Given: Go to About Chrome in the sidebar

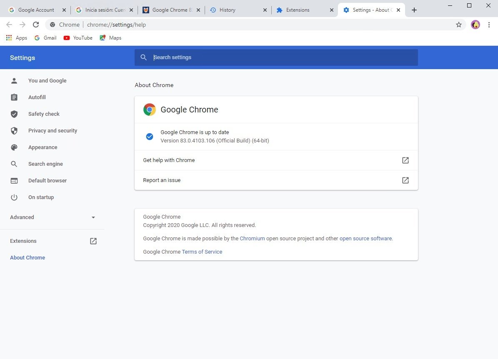Looking at the screenshot, I should click(x=28, y=257).
